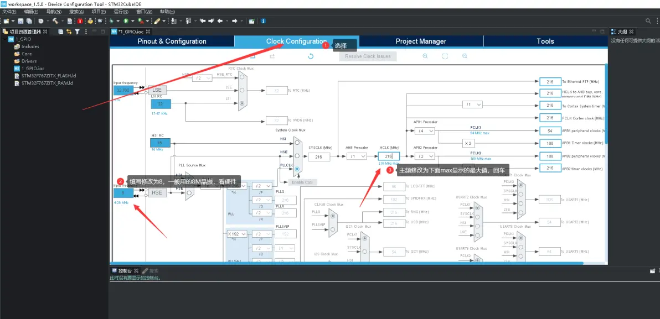Click the diagram's vertical scrollbar
The width and height of the screenshot is (660, 319).
point(606,103)
